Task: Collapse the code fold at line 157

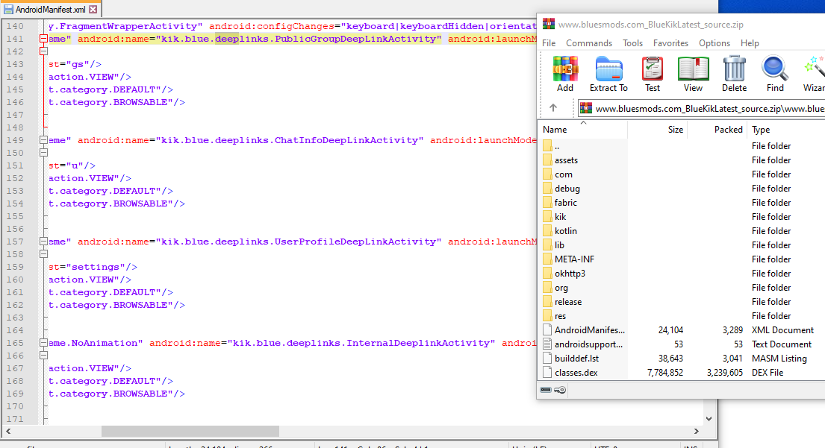Action: click(43, 242)
